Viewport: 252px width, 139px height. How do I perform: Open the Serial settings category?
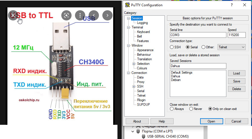141,91
